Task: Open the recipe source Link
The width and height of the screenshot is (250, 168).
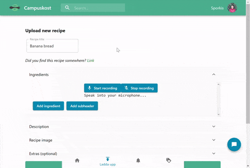Action: (x=90, y=61)
